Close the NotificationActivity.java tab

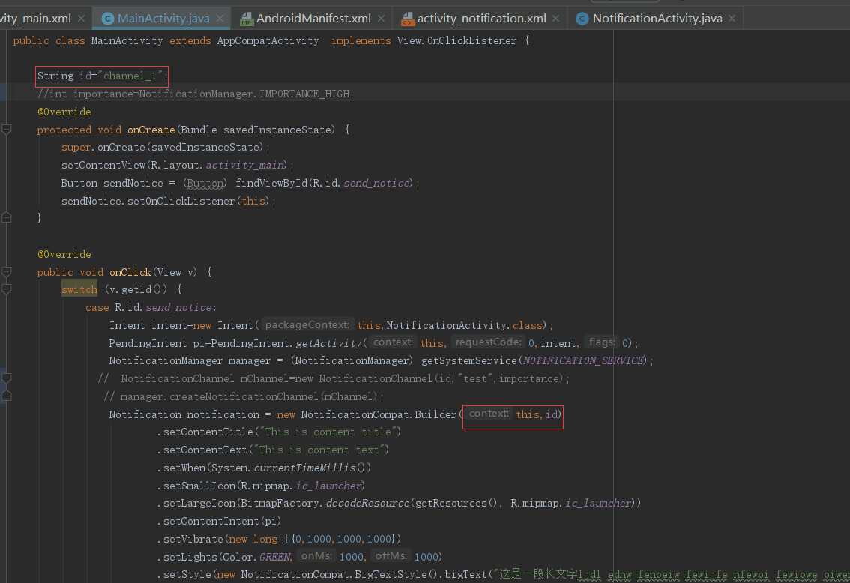point(732,19)
